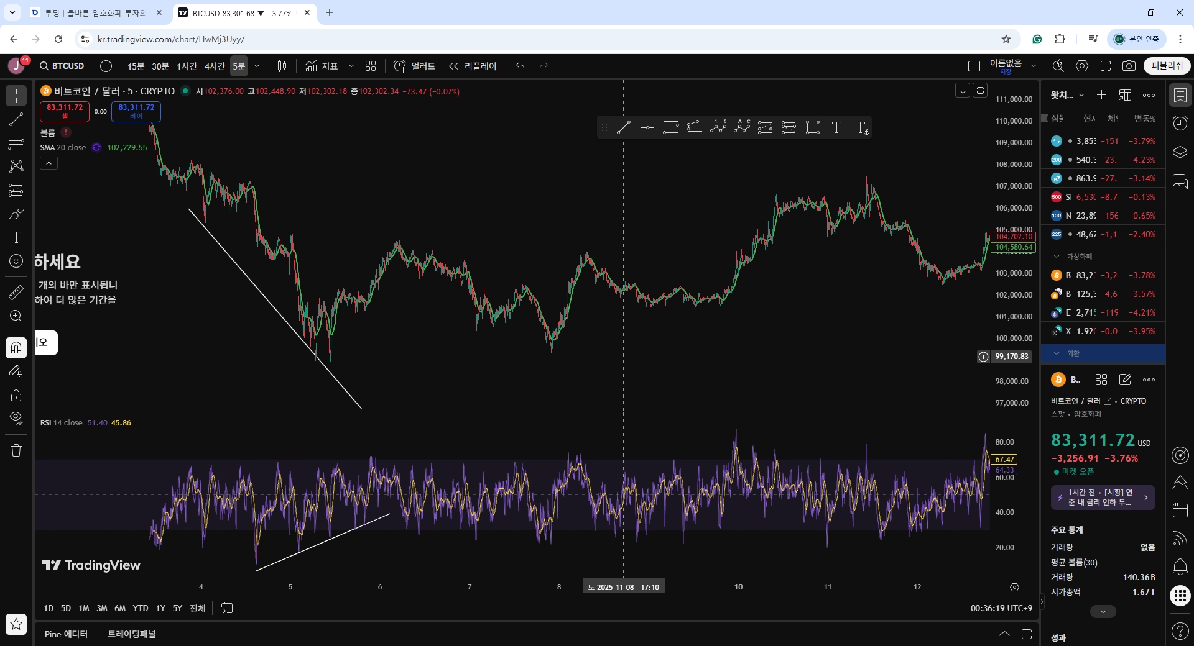Click the red sell price 83,311.72 button
Image resolution: width=1194 pixels, height=646 pixels.
tap(65, 111)
